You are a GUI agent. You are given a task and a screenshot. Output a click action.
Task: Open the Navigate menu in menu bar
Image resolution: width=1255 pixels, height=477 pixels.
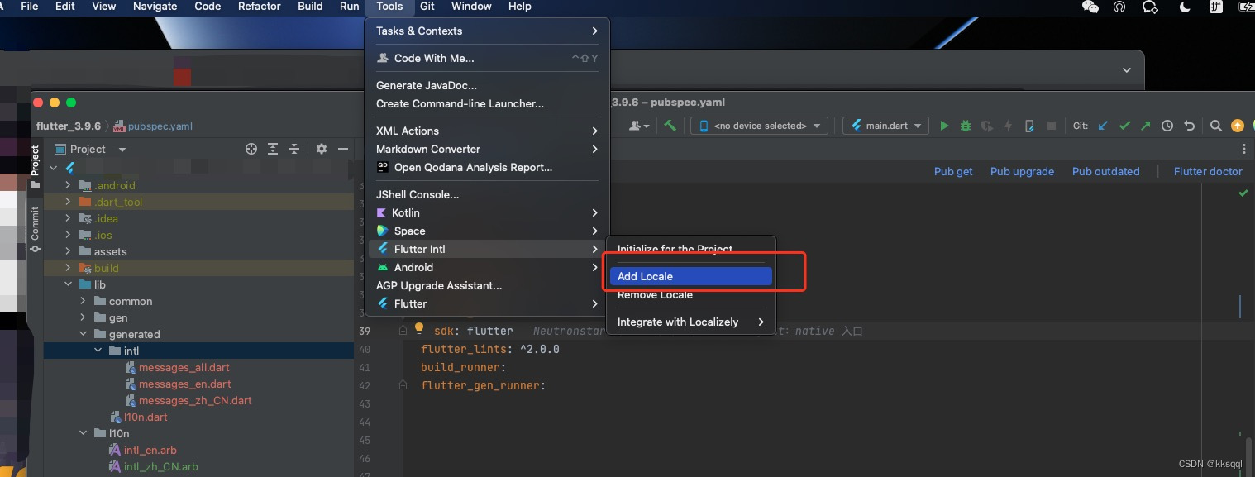155,7
